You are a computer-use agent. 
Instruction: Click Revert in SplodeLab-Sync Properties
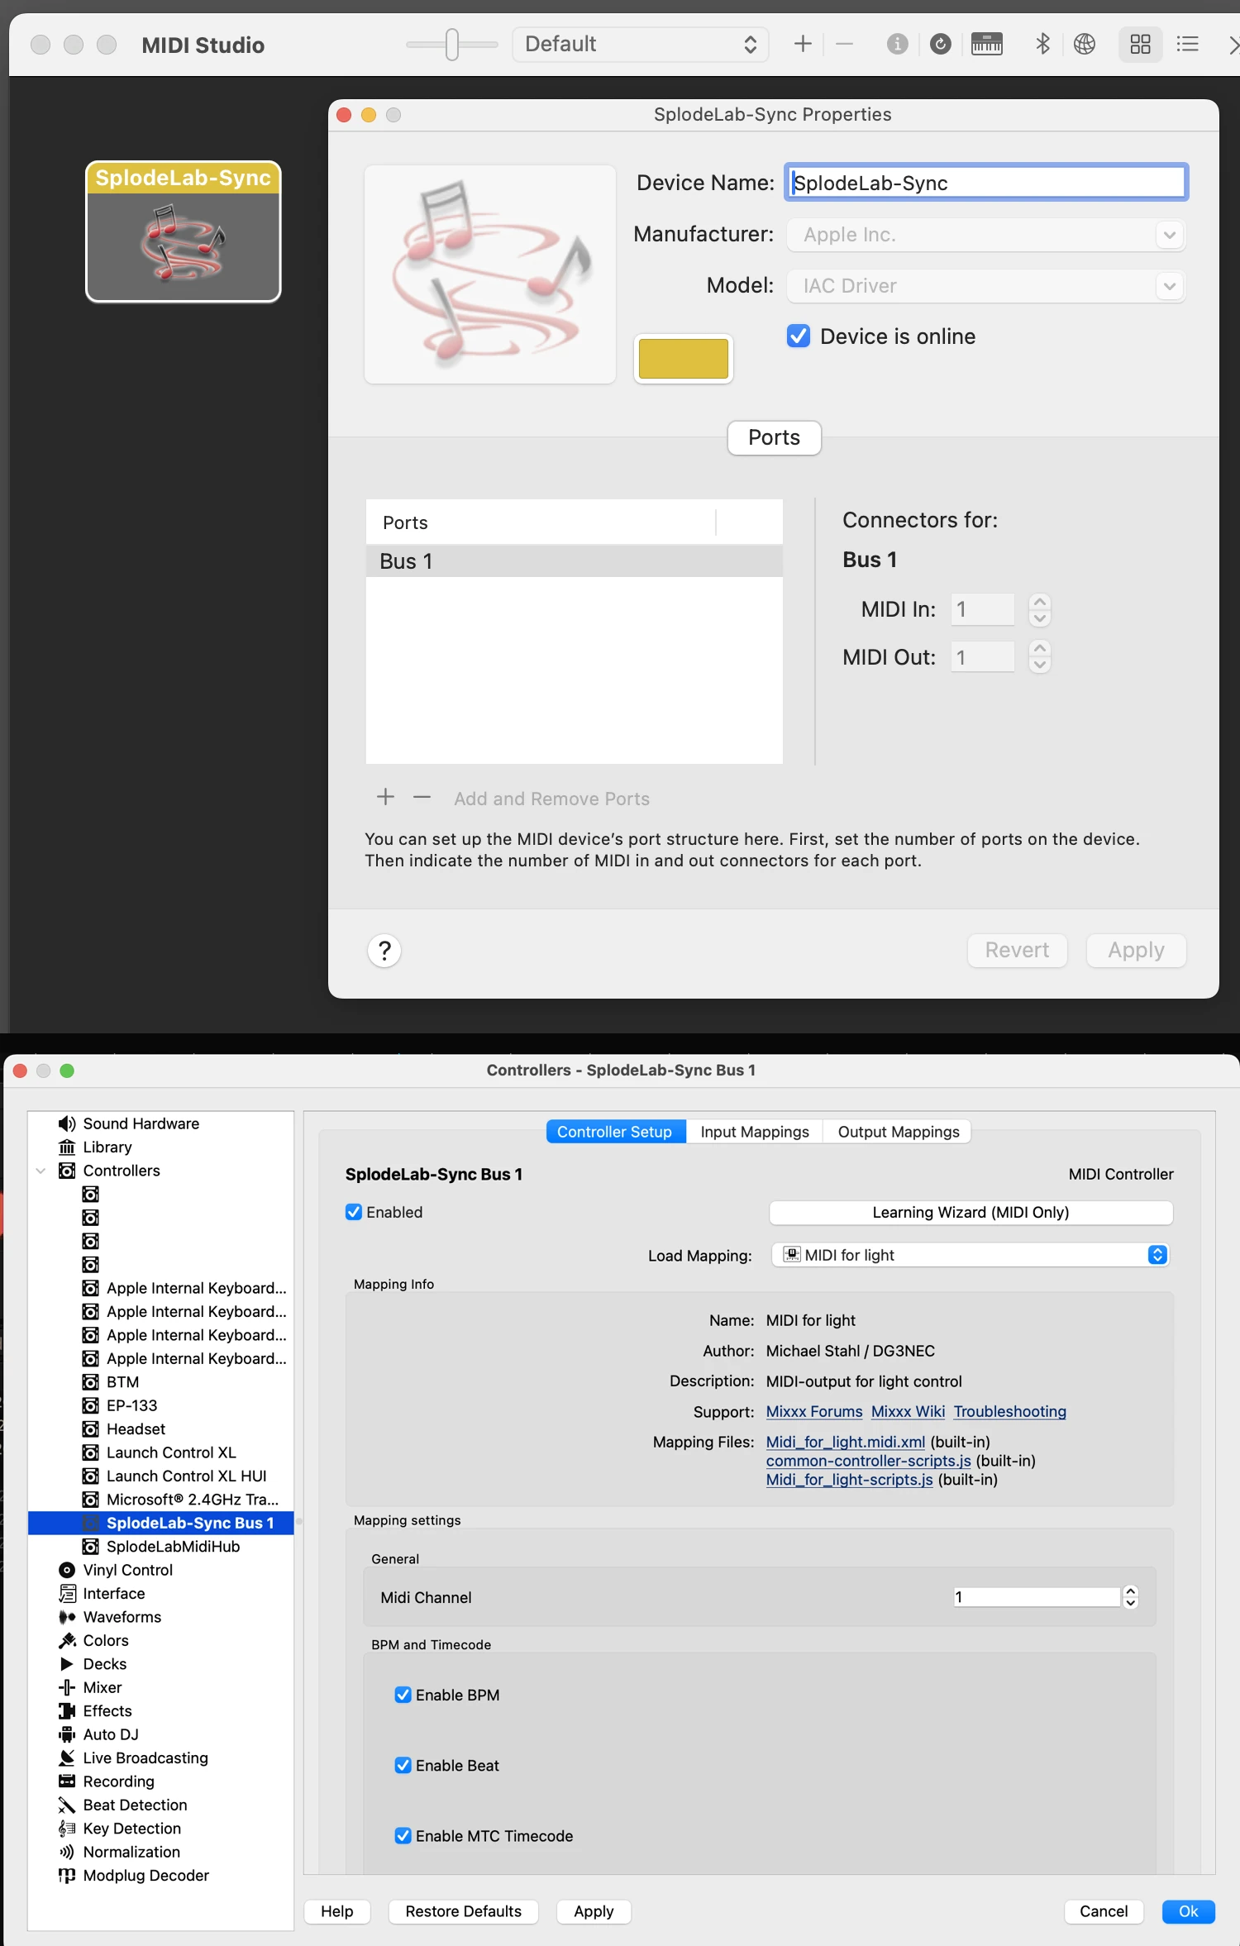[1017, 950]
